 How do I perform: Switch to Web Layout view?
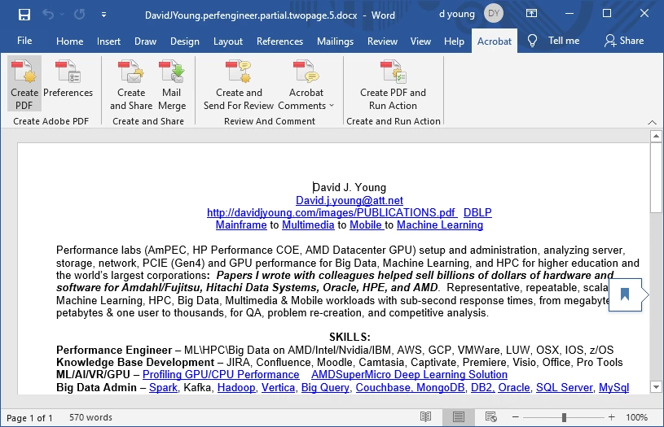[491, 417]
